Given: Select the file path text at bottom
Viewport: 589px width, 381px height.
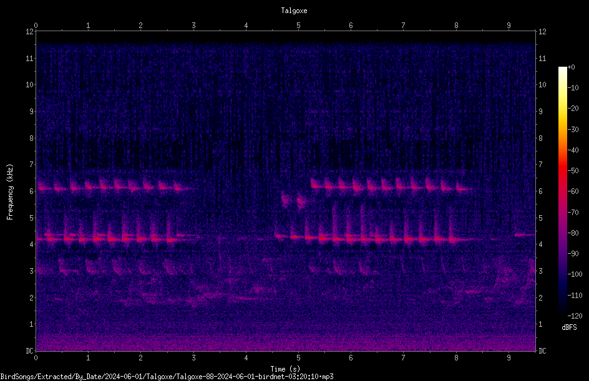Looking at the screenshot, I should point(167,377).
